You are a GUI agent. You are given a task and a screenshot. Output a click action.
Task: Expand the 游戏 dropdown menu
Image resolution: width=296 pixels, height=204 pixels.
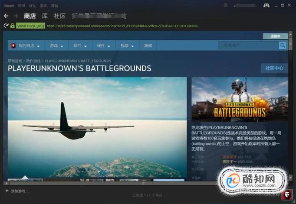point(56,45)
